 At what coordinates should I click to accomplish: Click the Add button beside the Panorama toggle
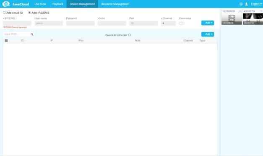208,23
